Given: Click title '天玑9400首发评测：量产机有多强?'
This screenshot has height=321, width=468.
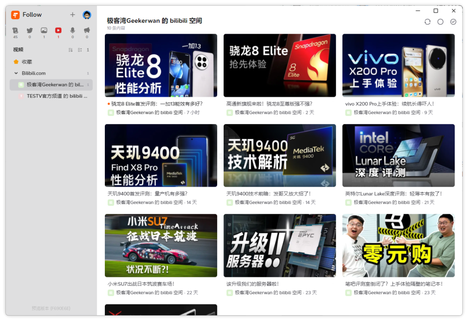Looking at the screenshot, I should (147, 194).
